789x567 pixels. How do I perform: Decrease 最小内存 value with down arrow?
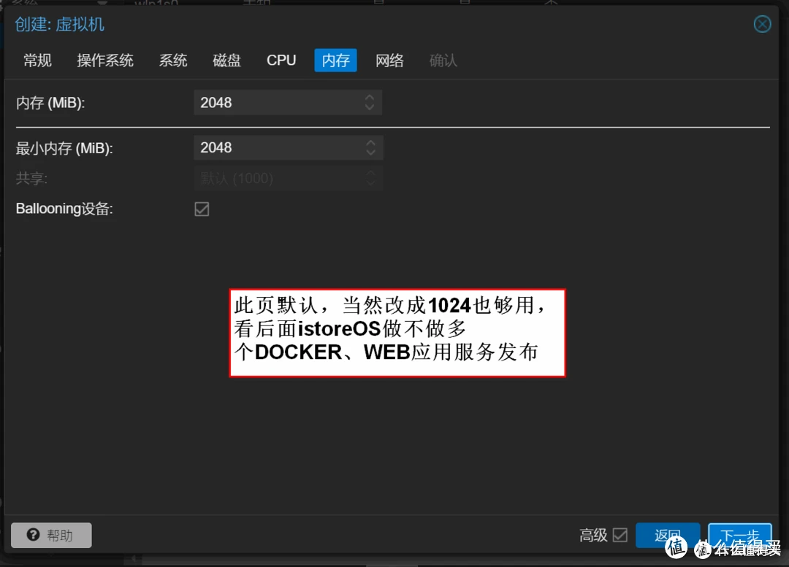(371, 153)
